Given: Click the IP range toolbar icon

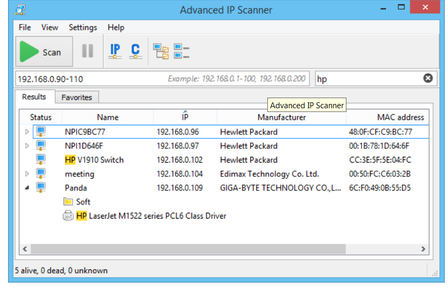Looking at the screenshot, I should click(x=115, y=51).
